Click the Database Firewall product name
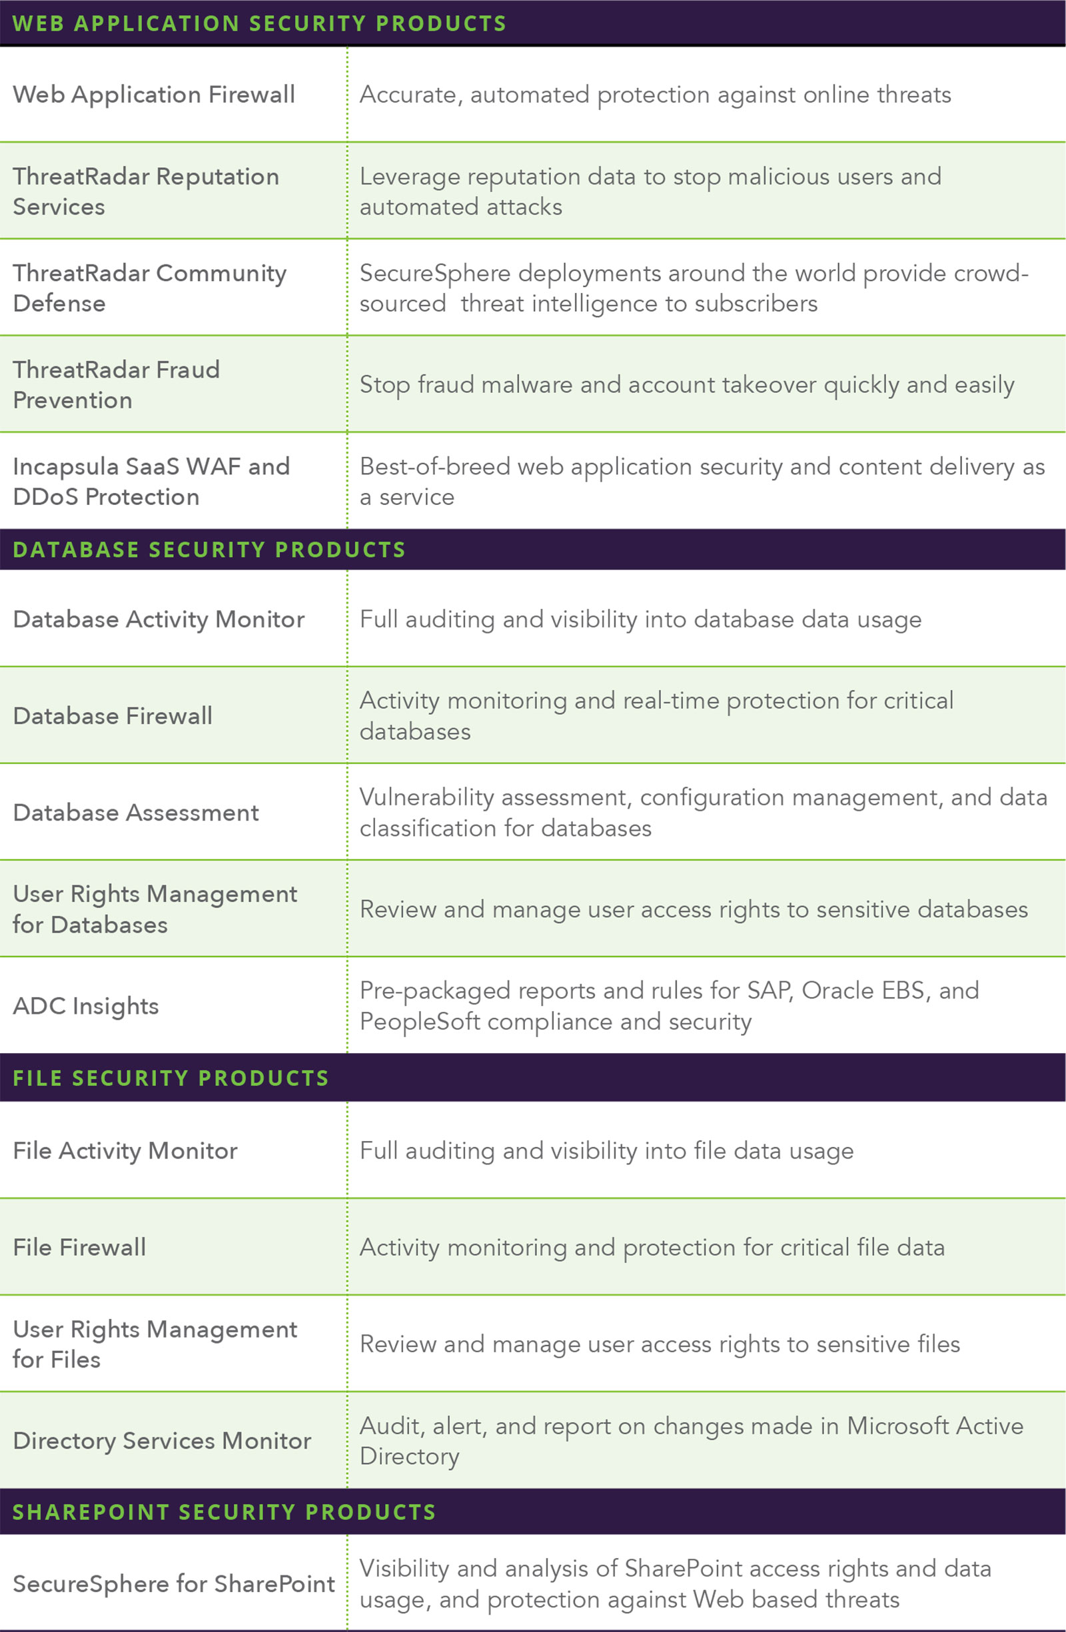1066x1632 pixels. [113, 716]
